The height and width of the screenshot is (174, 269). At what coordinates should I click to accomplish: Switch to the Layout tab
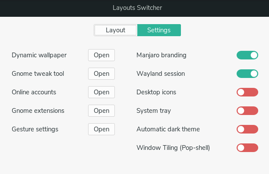[115, 30]
